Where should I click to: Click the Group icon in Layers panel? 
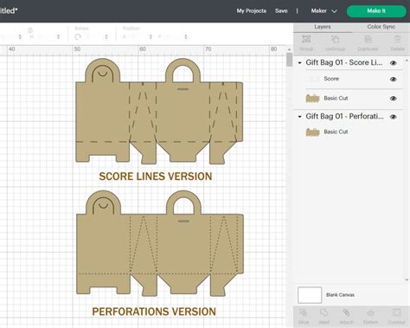click(x=306, y=42)
